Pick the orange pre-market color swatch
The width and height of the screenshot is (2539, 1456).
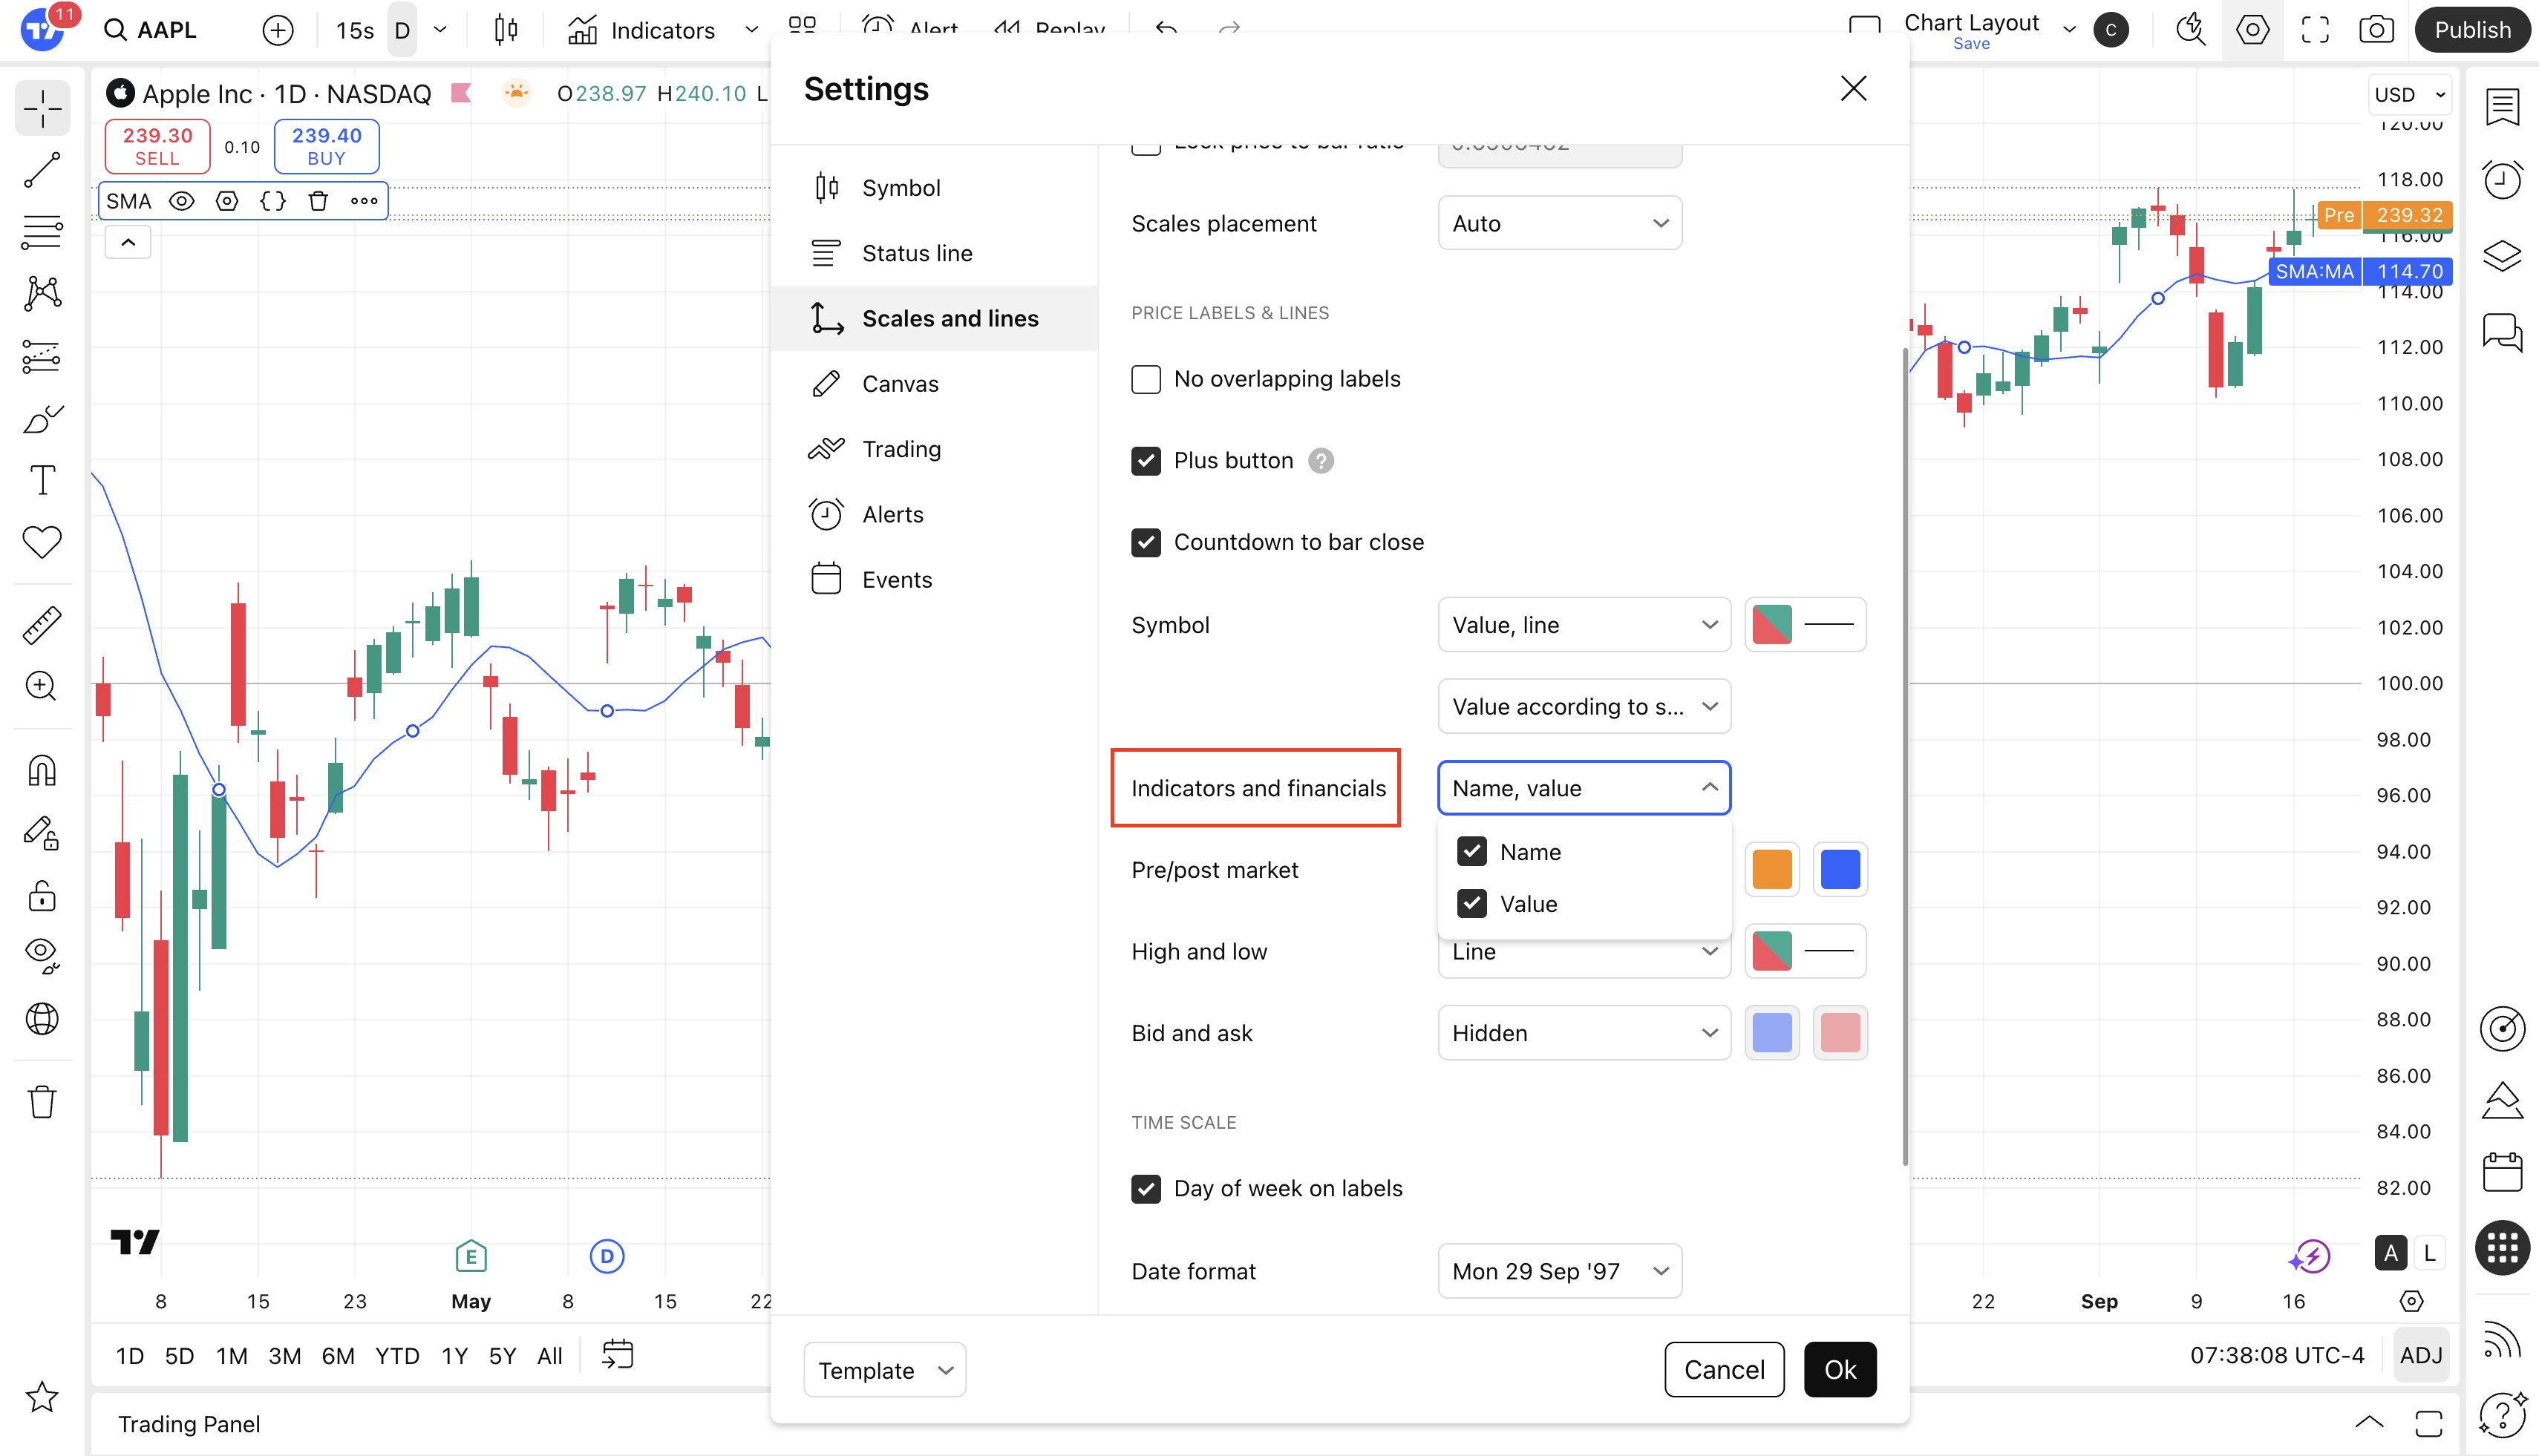point(1771,869)
